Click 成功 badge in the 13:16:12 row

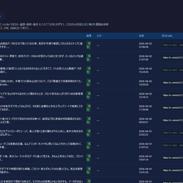pos(88,95)
